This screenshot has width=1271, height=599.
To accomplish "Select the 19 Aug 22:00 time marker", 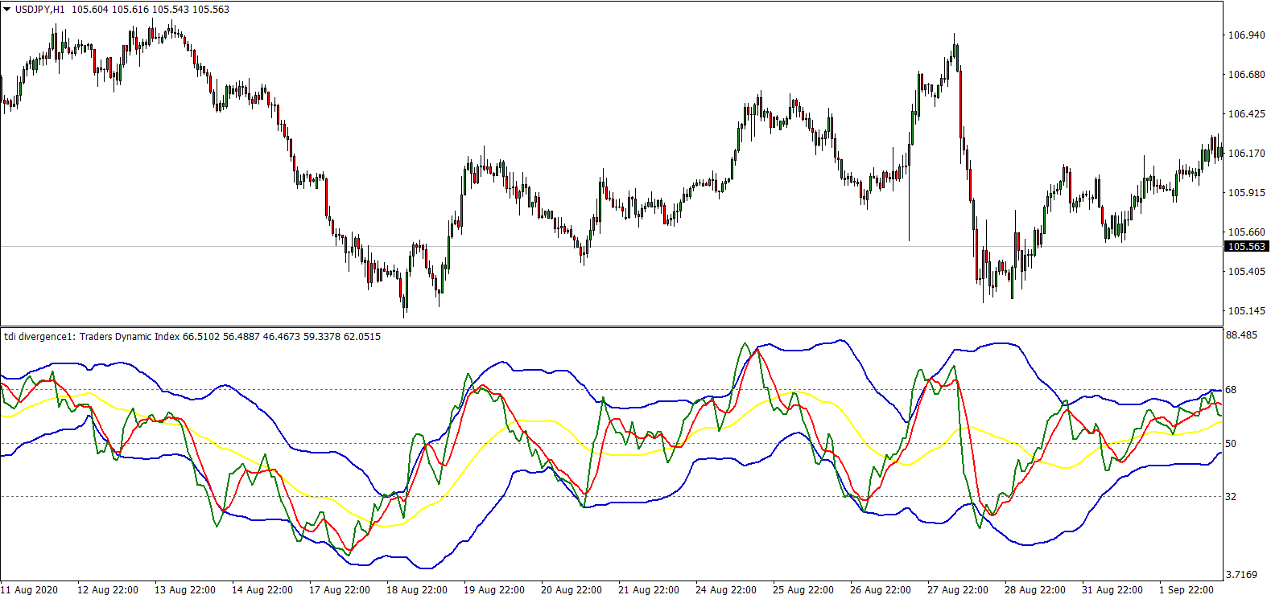I will pos(494,590).
